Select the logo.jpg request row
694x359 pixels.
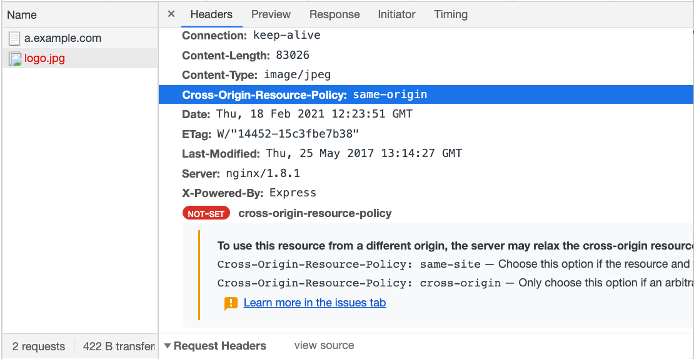(79, 58)
